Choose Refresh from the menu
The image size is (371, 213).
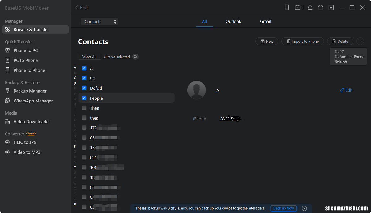pyautogui.click(x=341, y=62)
